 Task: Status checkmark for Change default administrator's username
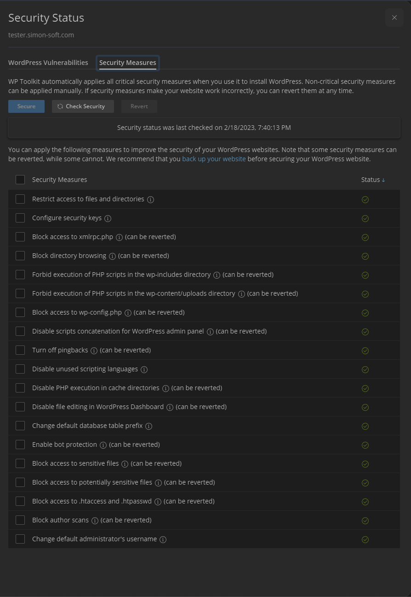365,539
